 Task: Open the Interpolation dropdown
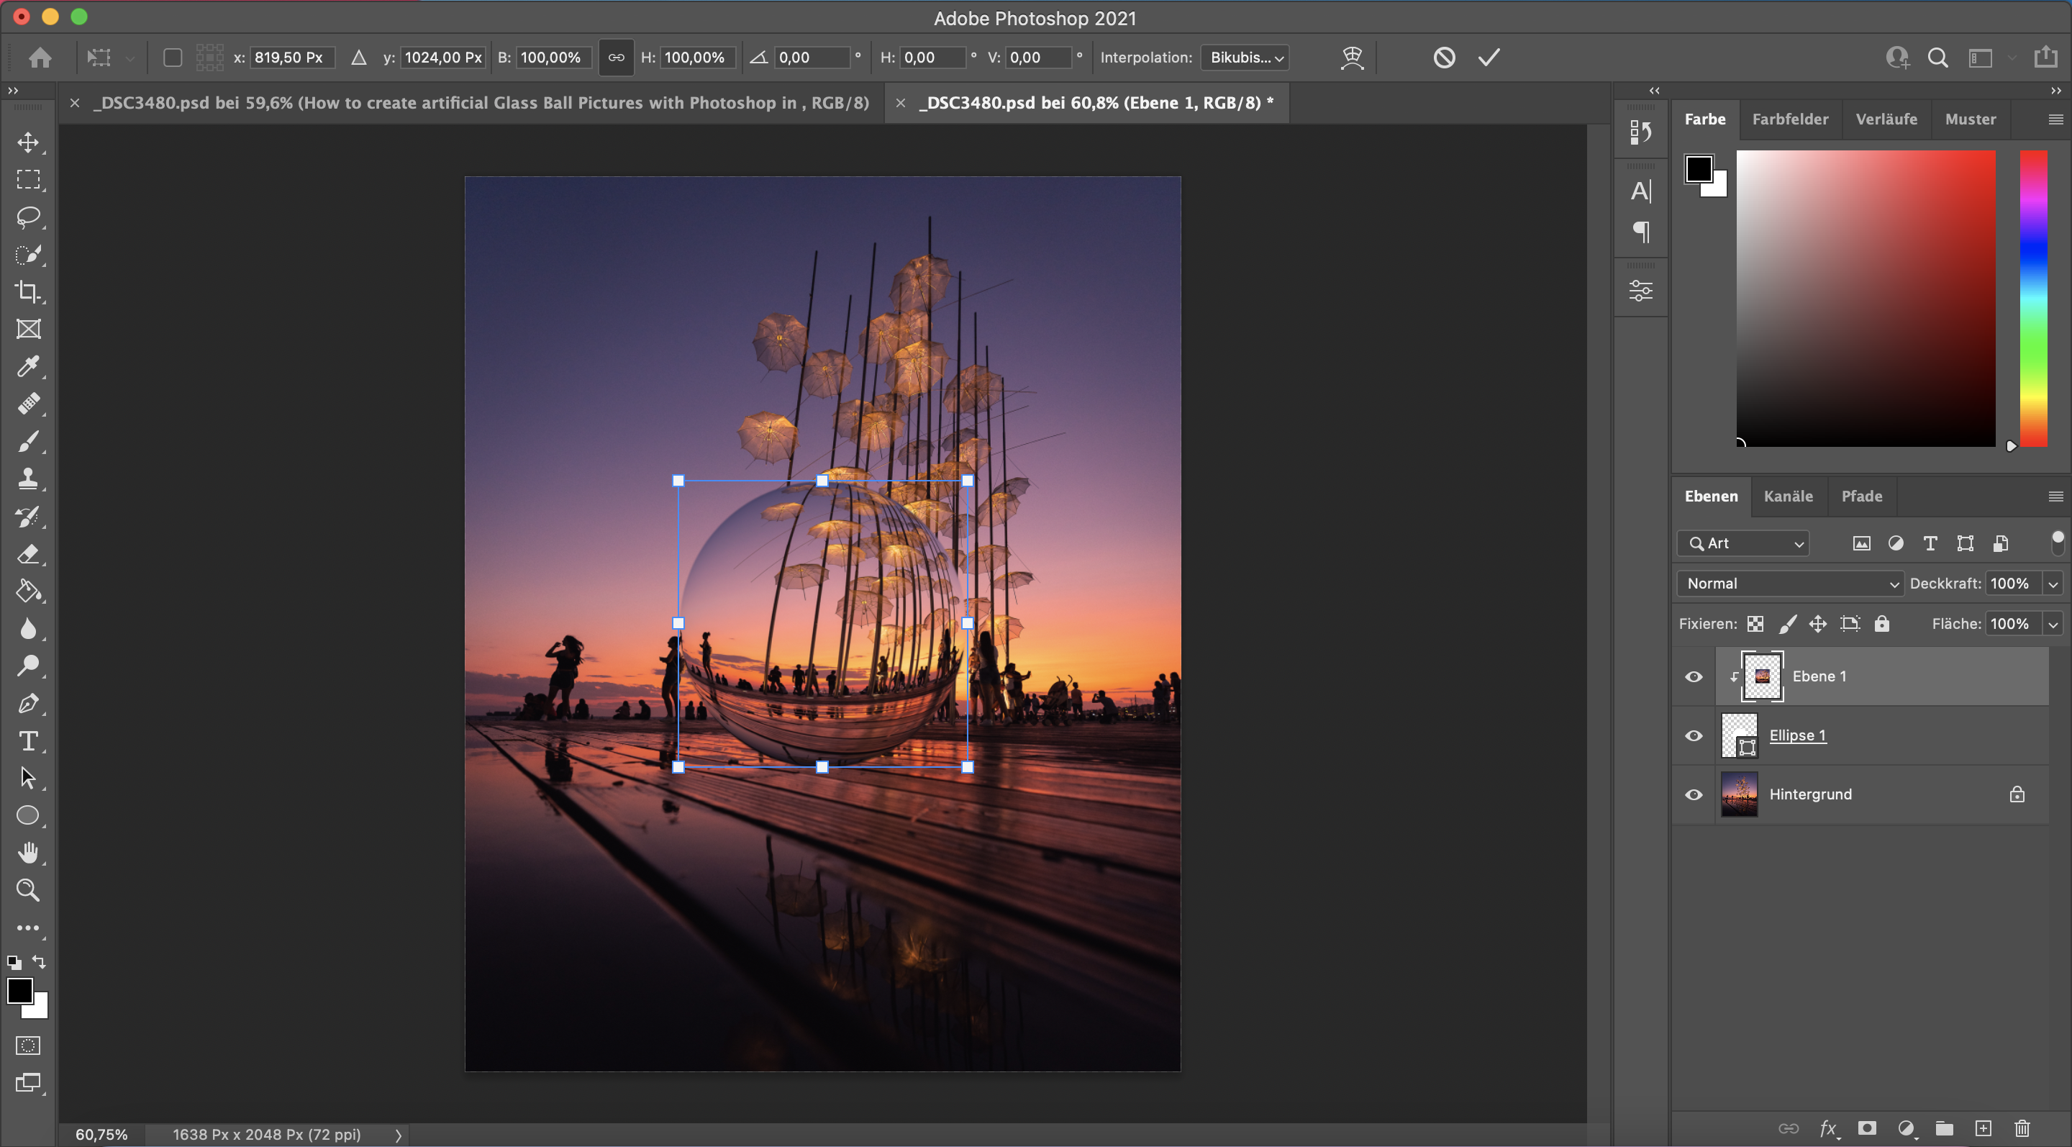pos(1245,57)
